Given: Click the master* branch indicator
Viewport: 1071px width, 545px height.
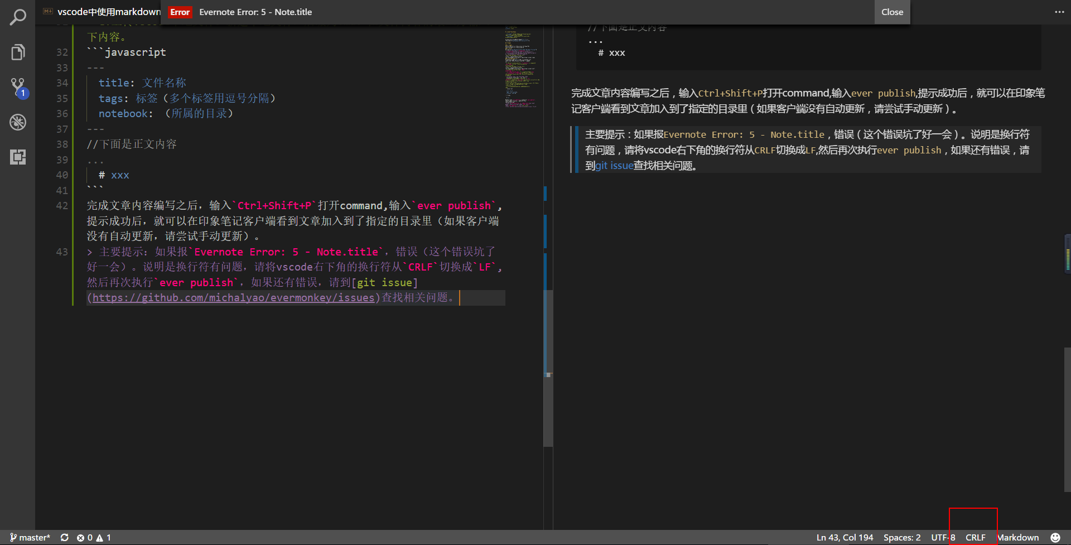Looking at the screenshot, I should click(x=31, y=537).
